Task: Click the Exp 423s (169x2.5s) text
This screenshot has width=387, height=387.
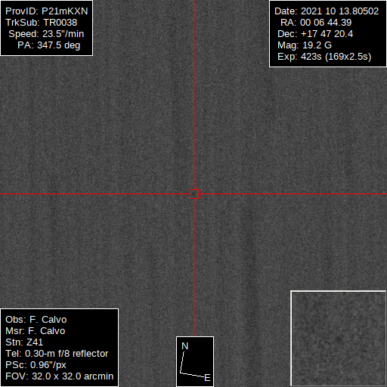Action: coord(324,57)
